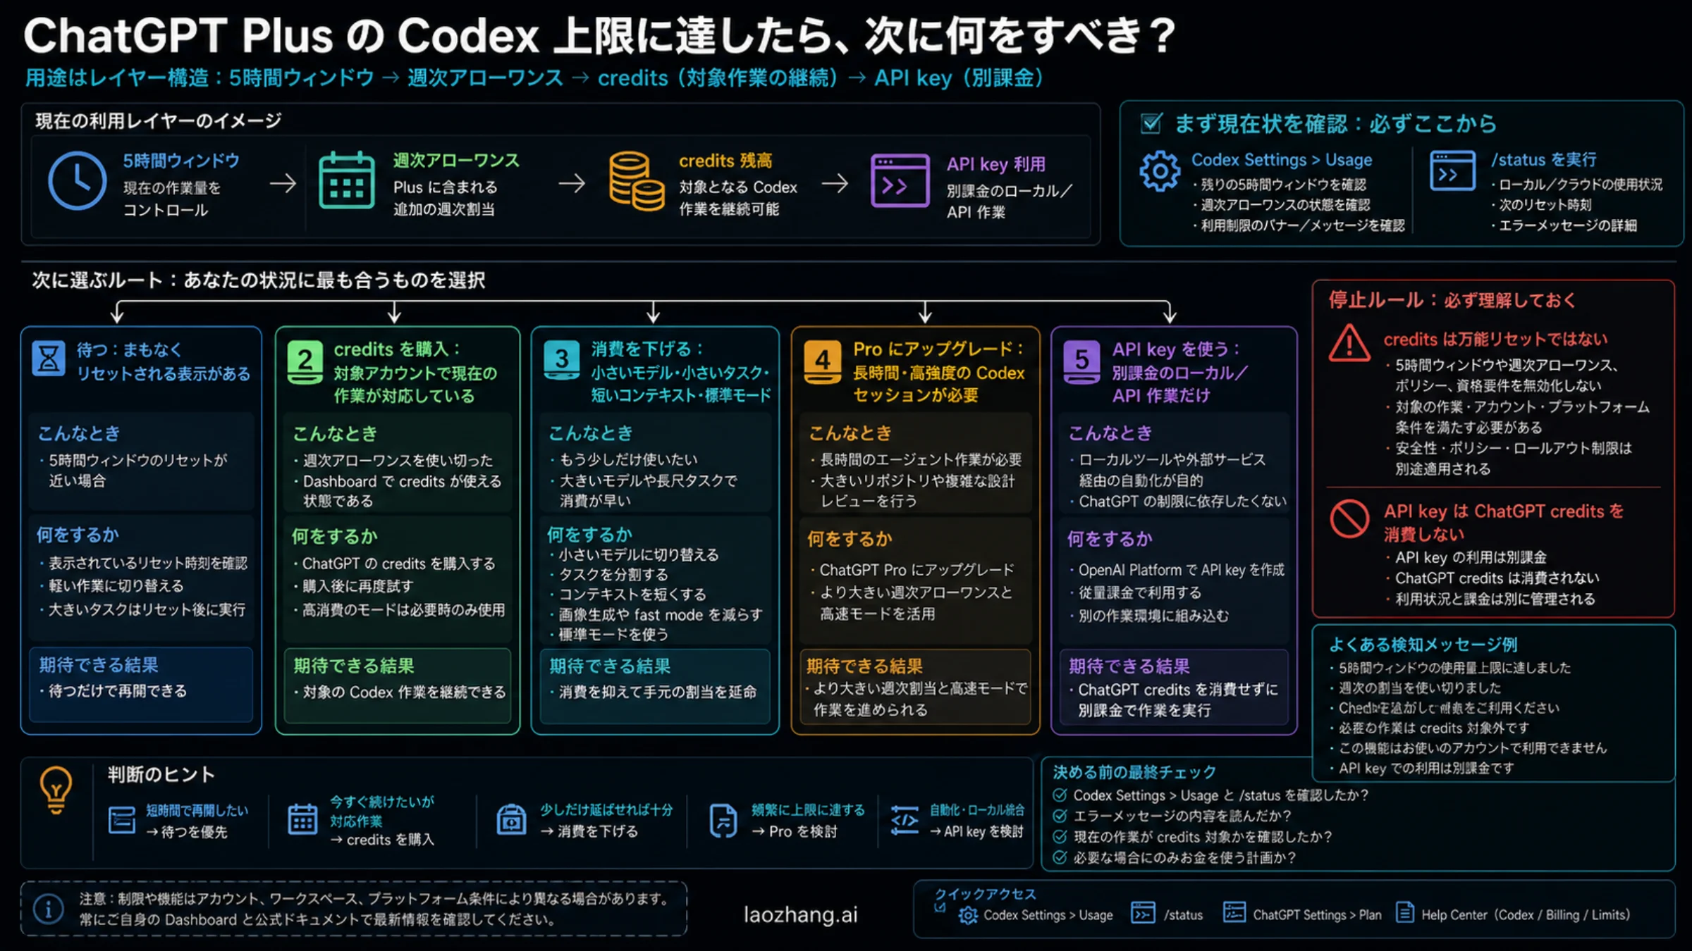The width and height of the screenshot is (1692, 951).
Task: Open Help Center (Codex / Billing / Limits)
Action: pos(1526,915)
